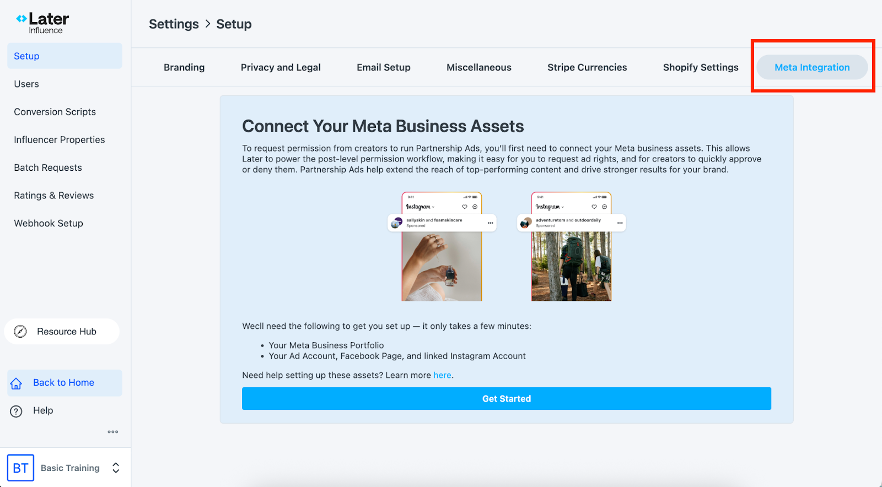Select Webhook Setup in the sidebar
Screen dimensions: 882x487
click(49, 223)
